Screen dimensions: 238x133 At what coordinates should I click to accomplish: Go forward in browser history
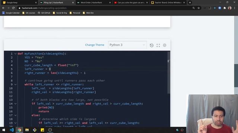8,8
